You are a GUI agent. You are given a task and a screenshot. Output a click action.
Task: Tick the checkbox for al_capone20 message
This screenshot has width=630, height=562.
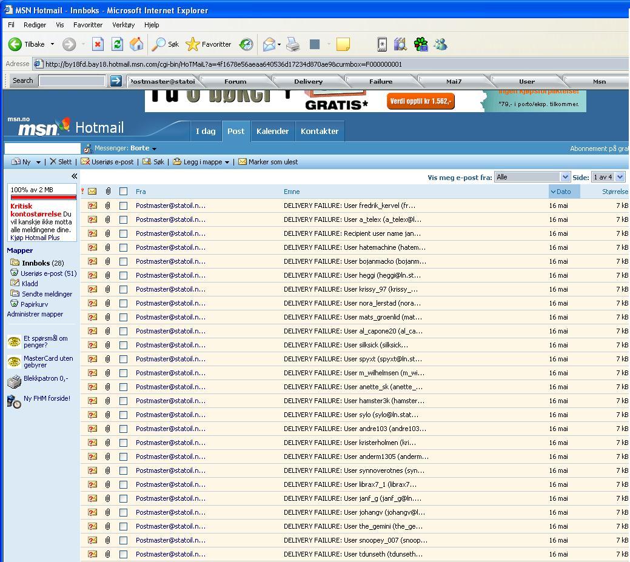pyautogui.click(x=123, y=332)
